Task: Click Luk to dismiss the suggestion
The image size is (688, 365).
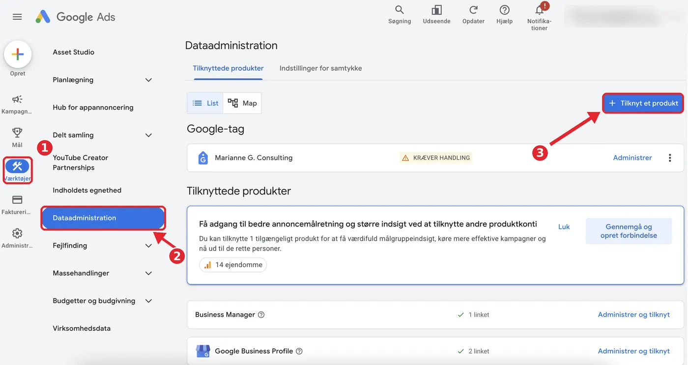Action: (564, 226)
